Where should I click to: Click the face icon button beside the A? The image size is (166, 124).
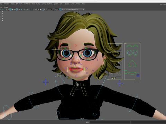click(114, 78)
